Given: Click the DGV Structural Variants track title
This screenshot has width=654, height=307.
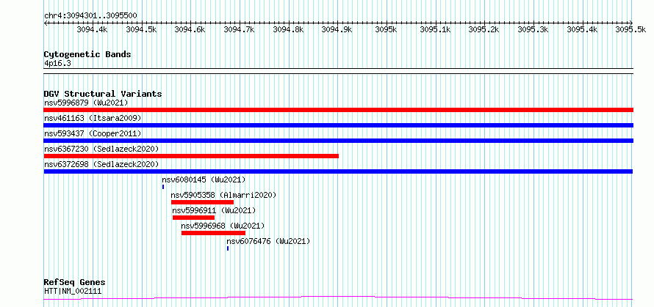Looking at the screenshot, I should point(103,94).
